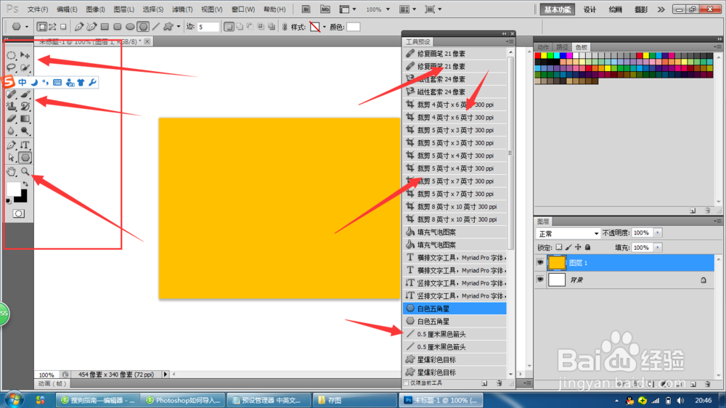Click 基本功能 workspace button

pos(558,9)
